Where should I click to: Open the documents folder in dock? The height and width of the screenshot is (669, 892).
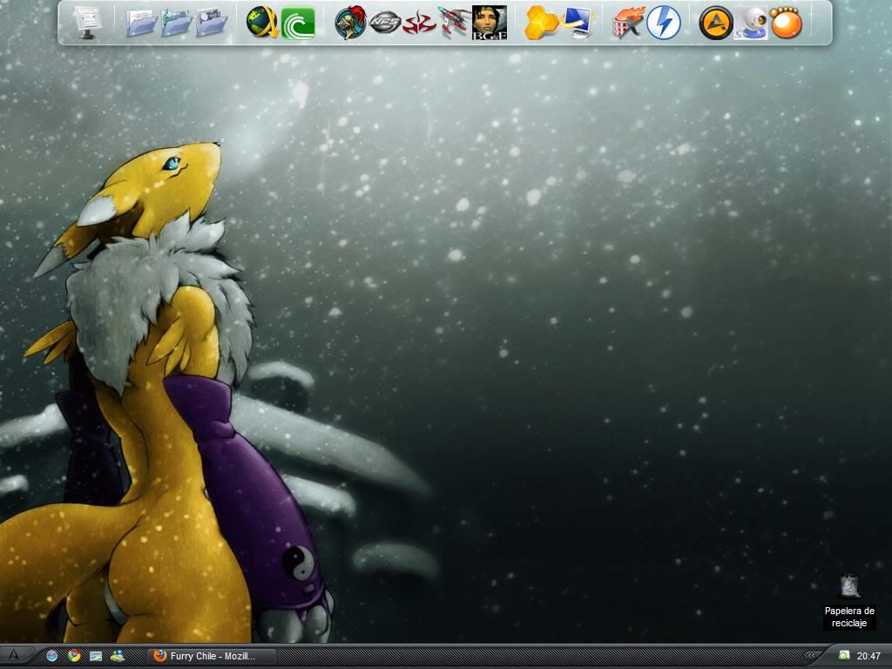pos(141,23)
